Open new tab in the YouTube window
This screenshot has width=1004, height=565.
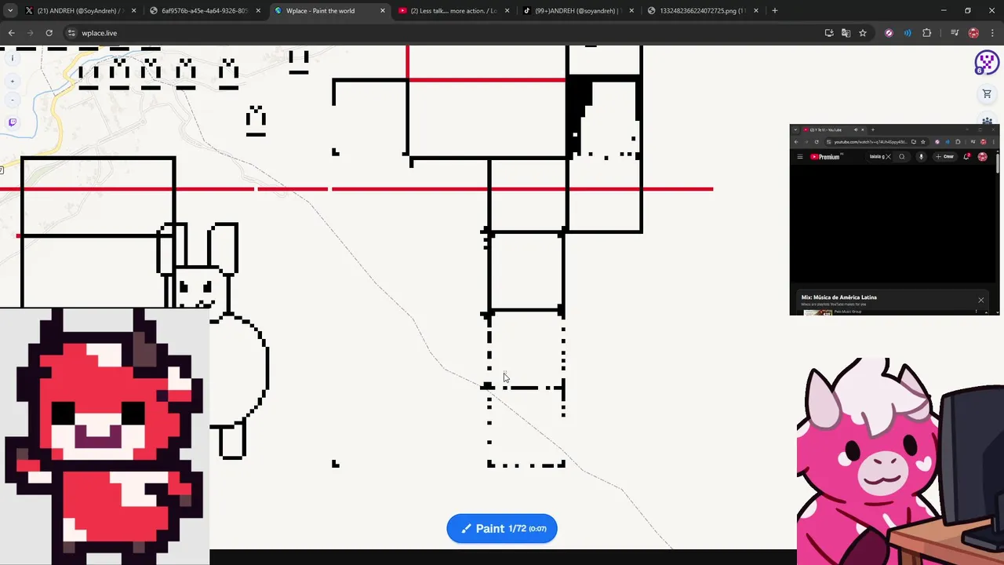[x=873, y=129]
